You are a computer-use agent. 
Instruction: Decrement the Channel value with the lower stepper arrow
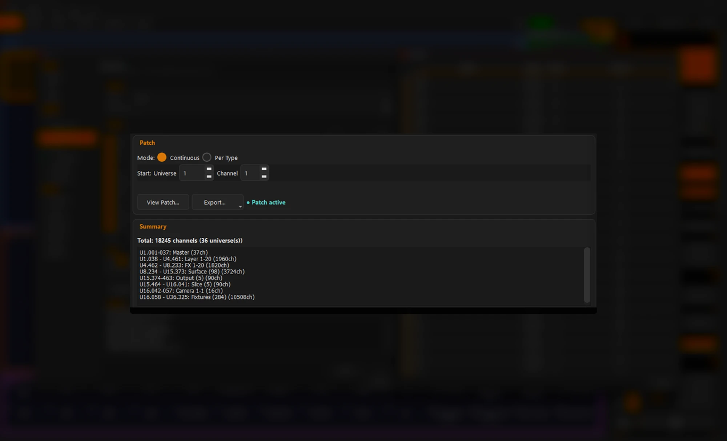click(264, 176)
